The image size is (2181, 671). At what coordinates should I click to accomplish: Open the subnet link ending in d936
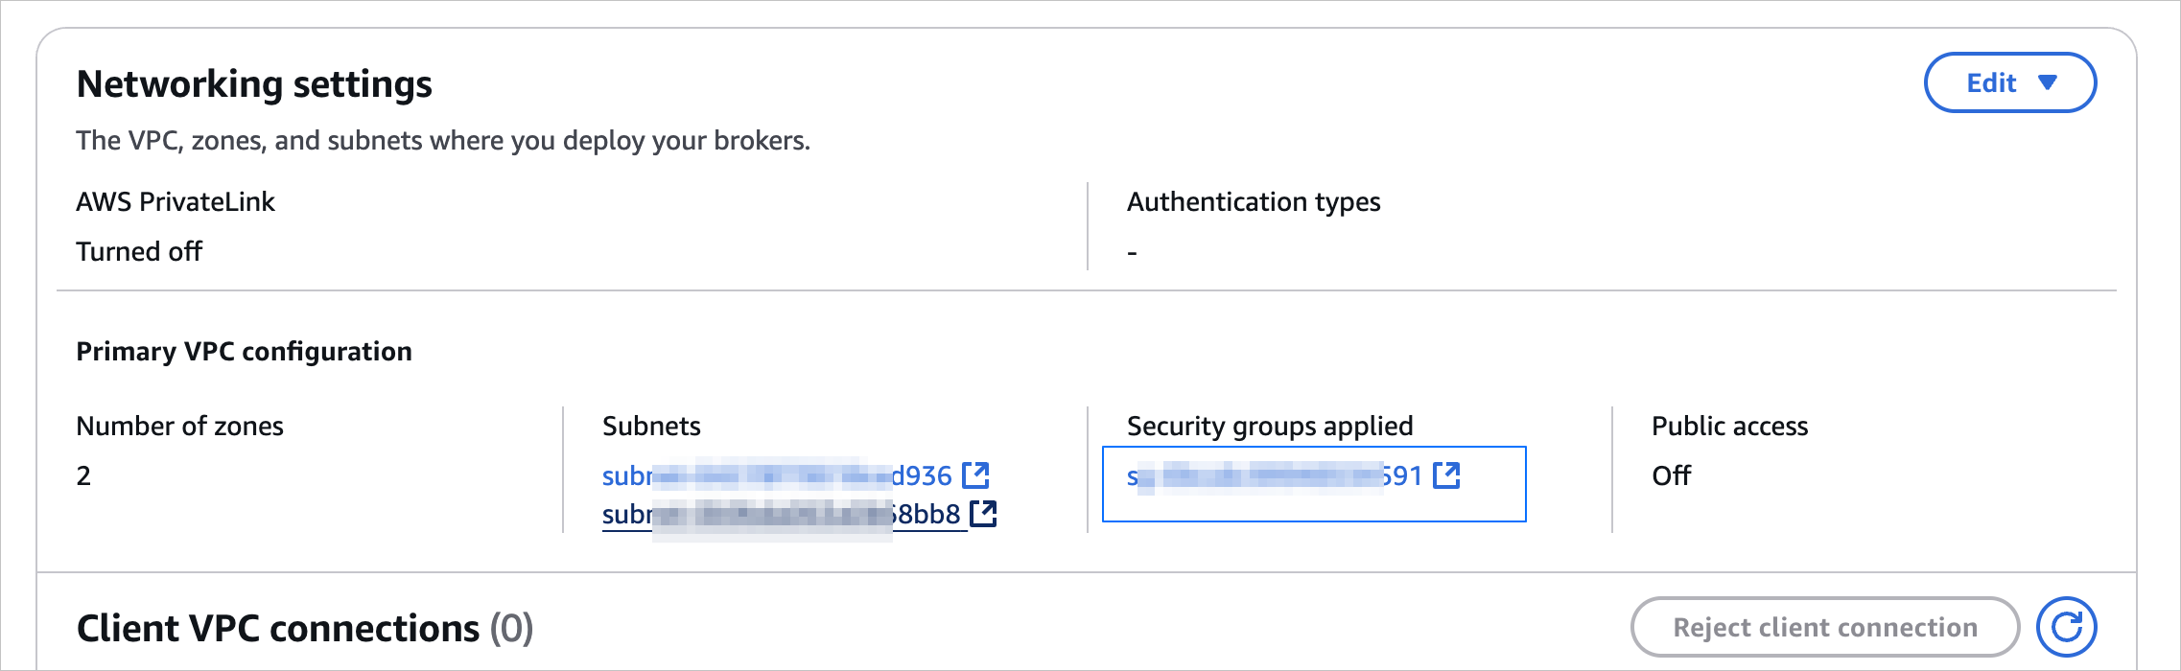tap(777, 476)
